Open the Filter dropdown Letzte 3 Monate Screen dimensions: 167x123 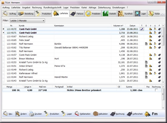[x=27, y=21]
